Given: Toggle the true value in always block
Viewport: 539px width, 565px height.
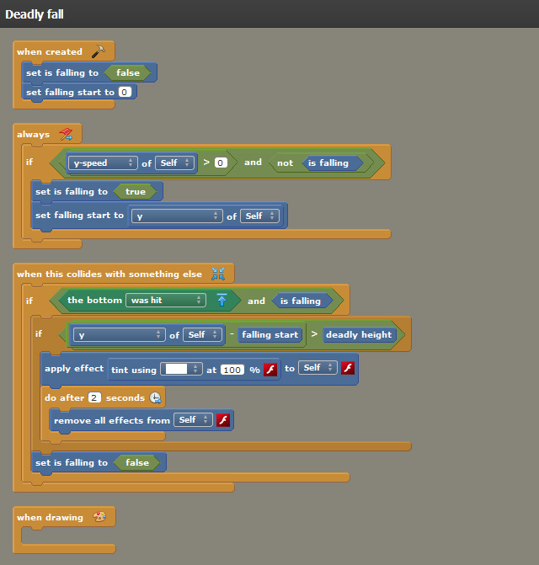Looking at the screenshot, I should [136, 192].
